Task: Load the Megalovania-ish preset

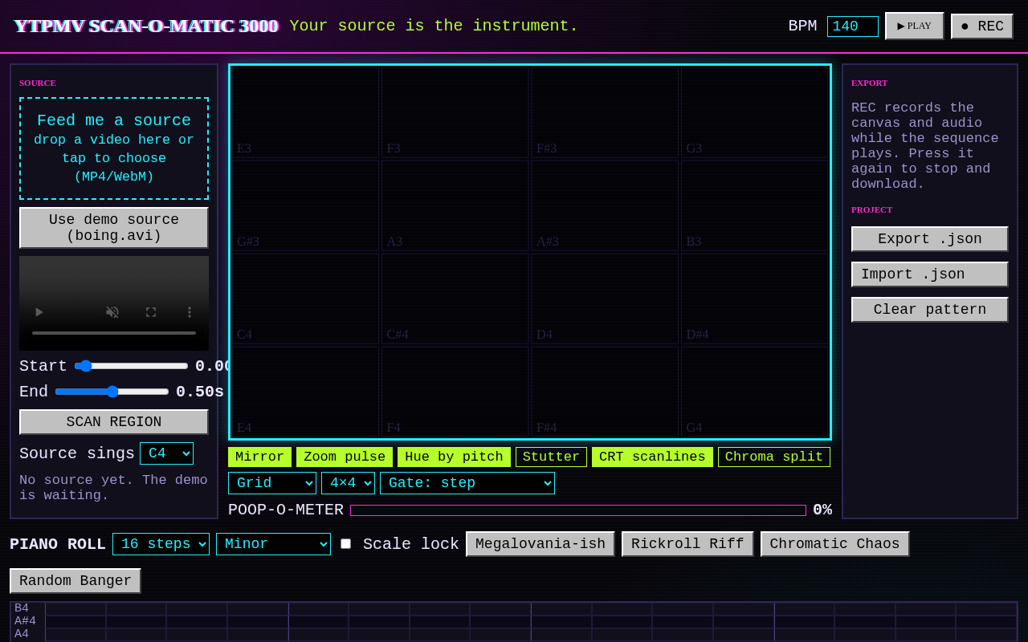Action: pos(541,544)
